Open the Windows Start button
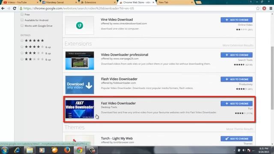The width and height of the screenshot is (274, 154). 5,150
